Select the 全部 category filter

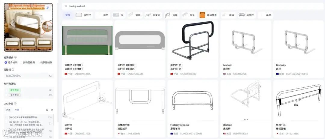(x=68, y=15)
